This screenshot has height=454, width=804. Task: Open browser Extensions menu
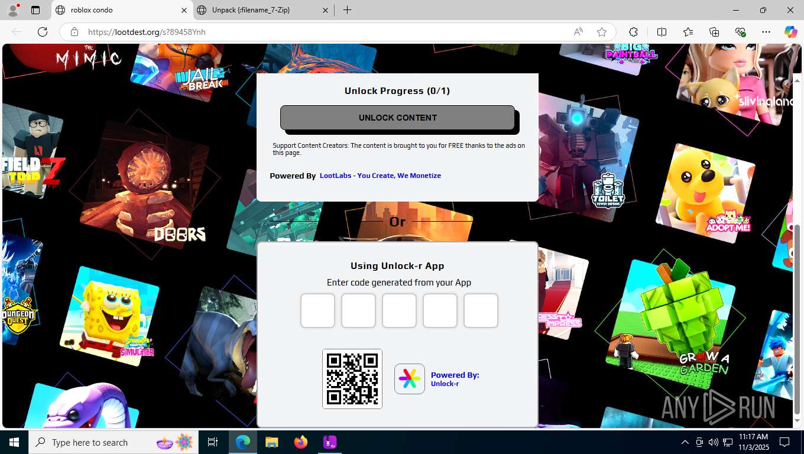click(633, 32)
